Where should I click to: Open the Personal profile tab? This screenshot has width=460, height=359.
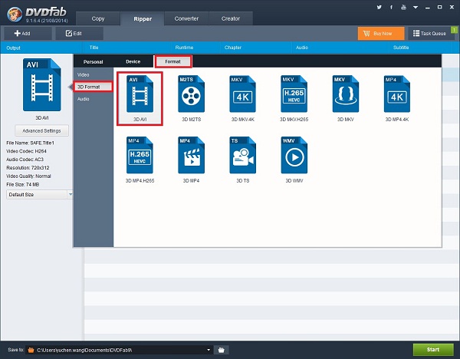93,61
